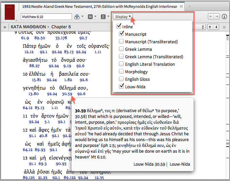Uncheck the Louw-Nida option
Screen dimensions: 230x181
pyautogui.click(x=121, y=86)
